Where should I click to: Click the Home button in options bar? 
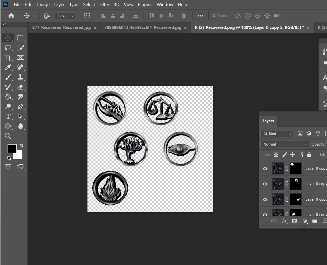click(x=11, y=16)
